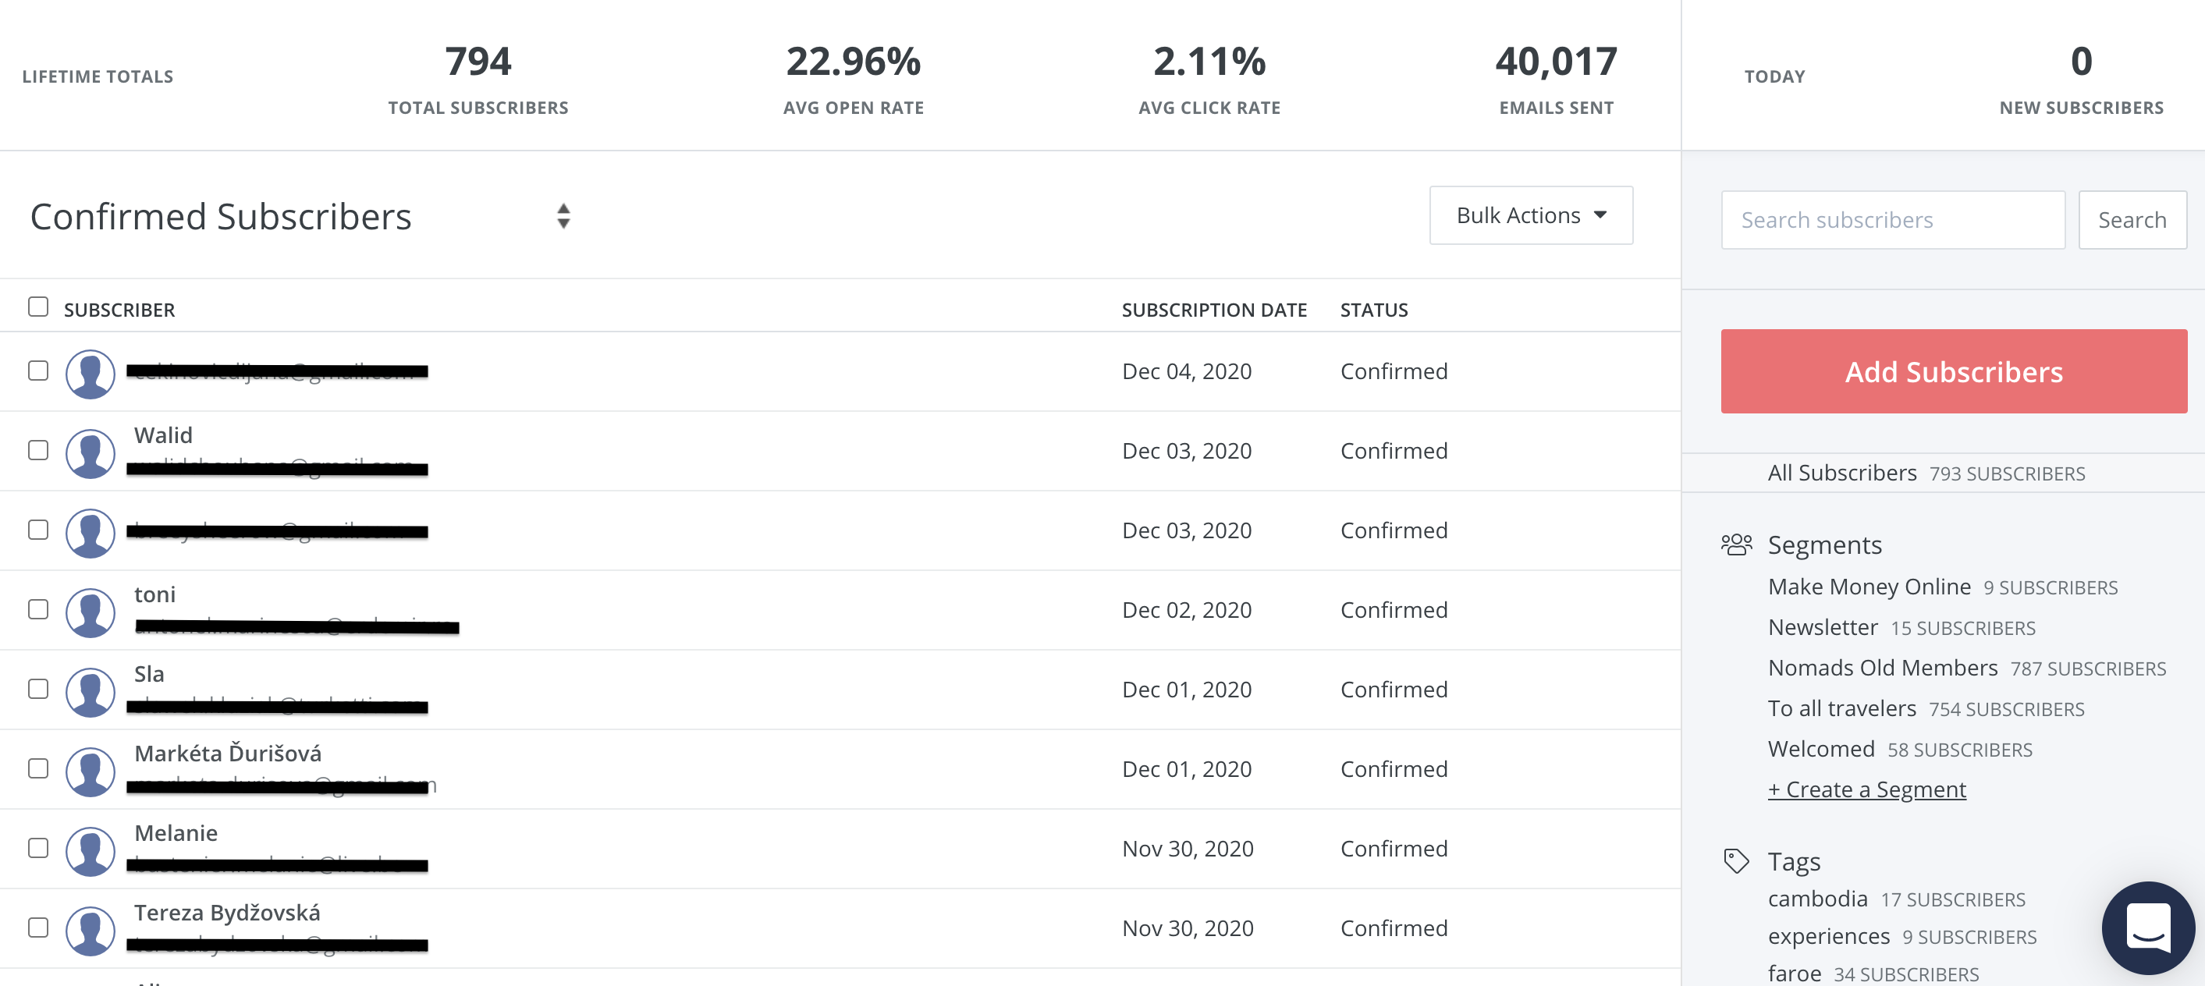Click the Tags panel tag icon

click(1735, 861)
